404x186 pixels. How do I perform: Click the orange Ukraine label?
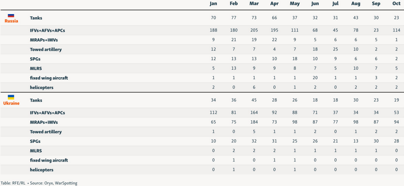11,103
